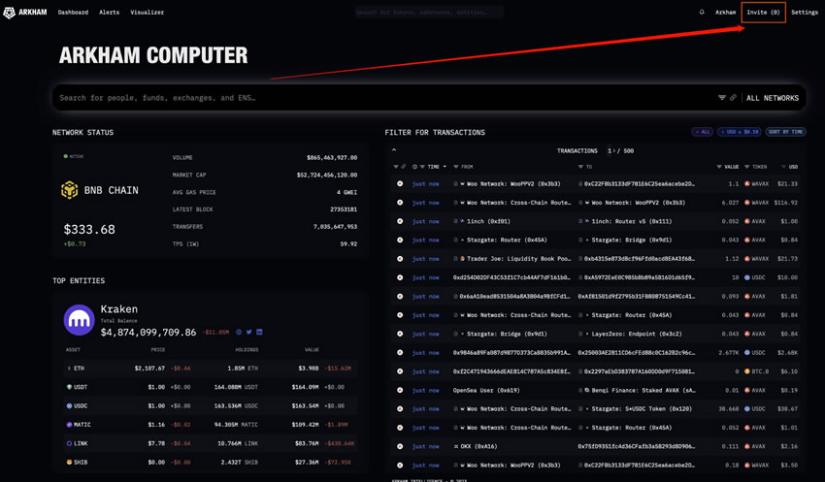The width and height of the screenshot is (825, 482).
Task: Open the USD column filter
Action: (x=783, y=167)
